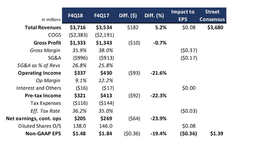Select the $1.39 street consensus EPS cell
The width and height of the screenshot is (255, 145).
pyautogui.click(x=216, y=134)
